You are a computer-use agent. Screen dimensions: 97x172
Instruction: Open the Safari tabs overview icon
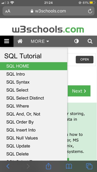(89, 166)
